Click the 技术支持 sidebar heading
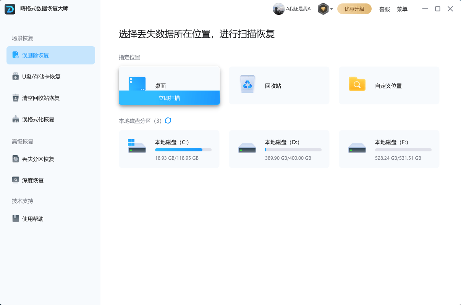Screen dimensions: 461x305 [x=23, y=201]
